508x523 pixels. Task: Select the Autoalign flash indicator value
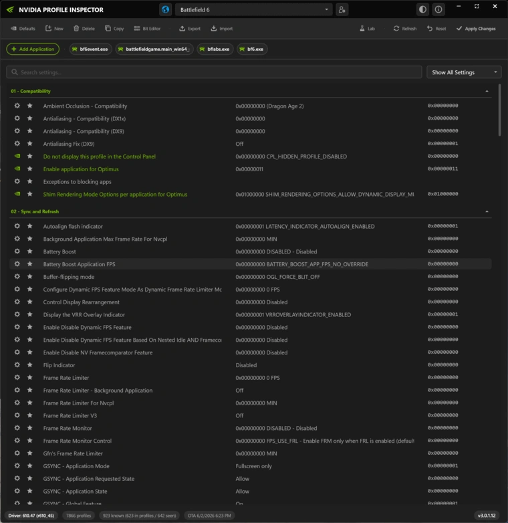point(305,227)
